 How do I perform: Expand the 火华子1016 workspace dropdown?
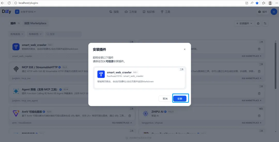(x=25, y=12)
